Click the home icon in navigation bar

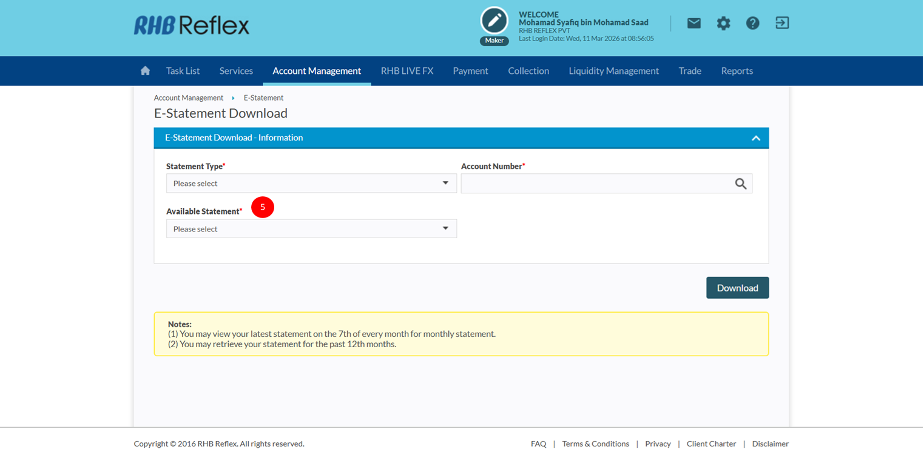point(145,71)
